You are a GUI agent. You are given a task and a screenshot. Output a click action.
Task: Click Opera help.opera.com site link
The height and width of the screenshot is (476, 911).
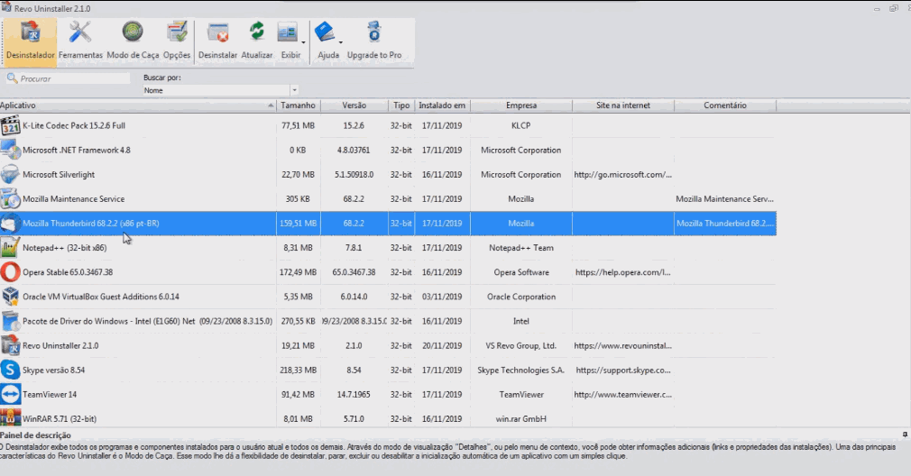[623, 271]
